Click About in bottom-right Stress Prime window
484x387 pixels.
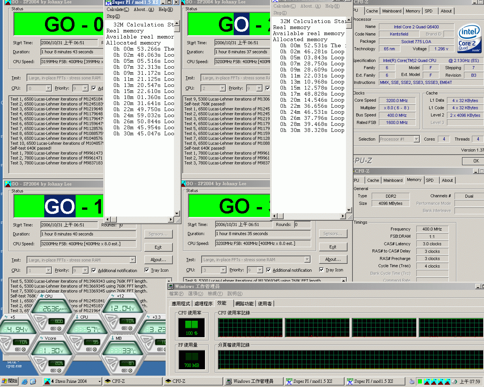coord(333,259)
